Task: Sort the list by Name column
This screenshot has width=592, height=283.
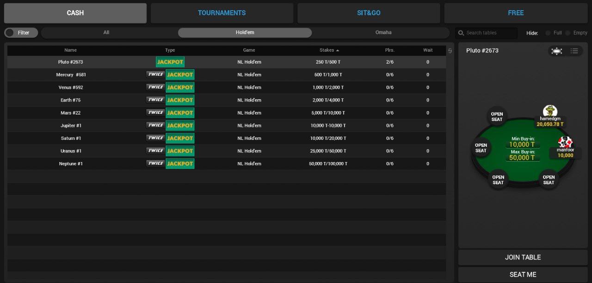Action: point(70,50)
